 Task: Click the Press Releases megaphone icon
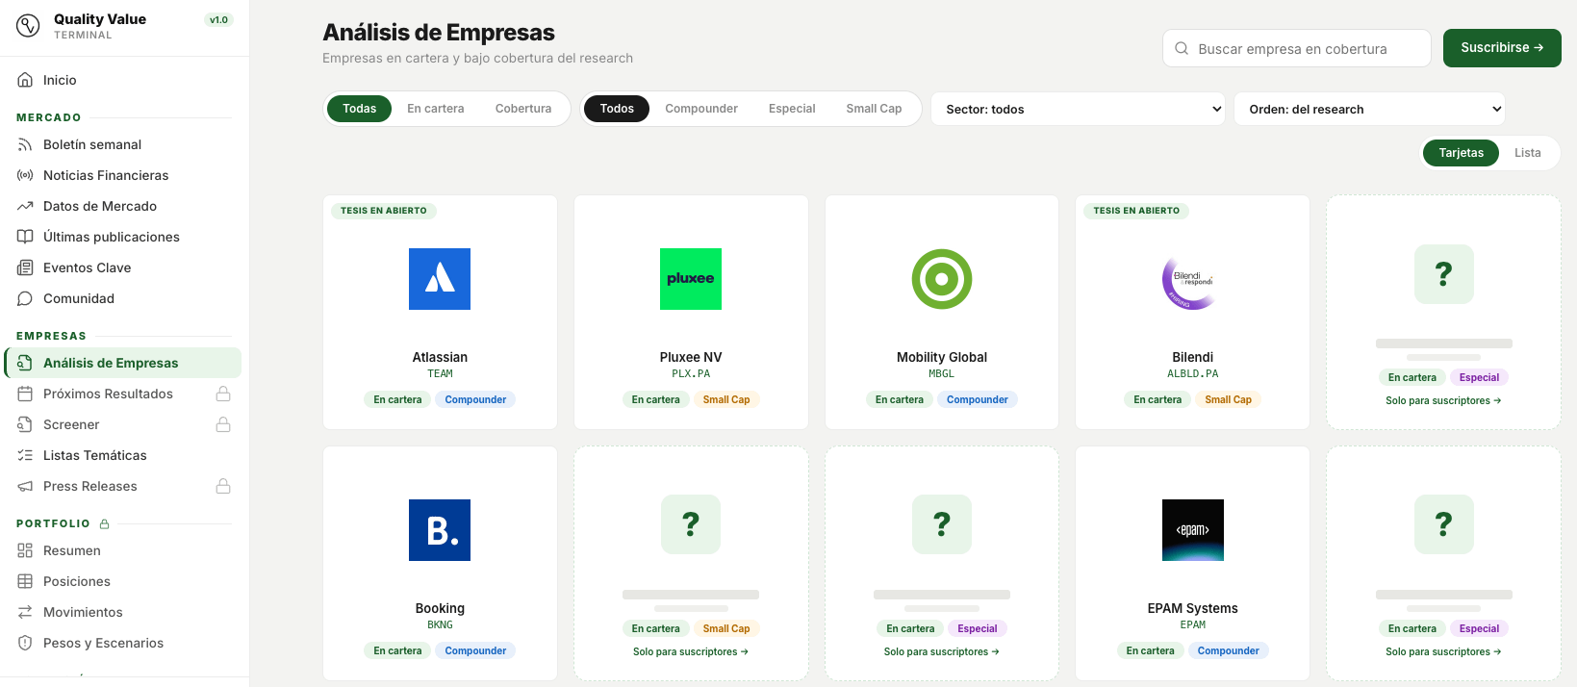pyautogui.click(x=25, y=486)
